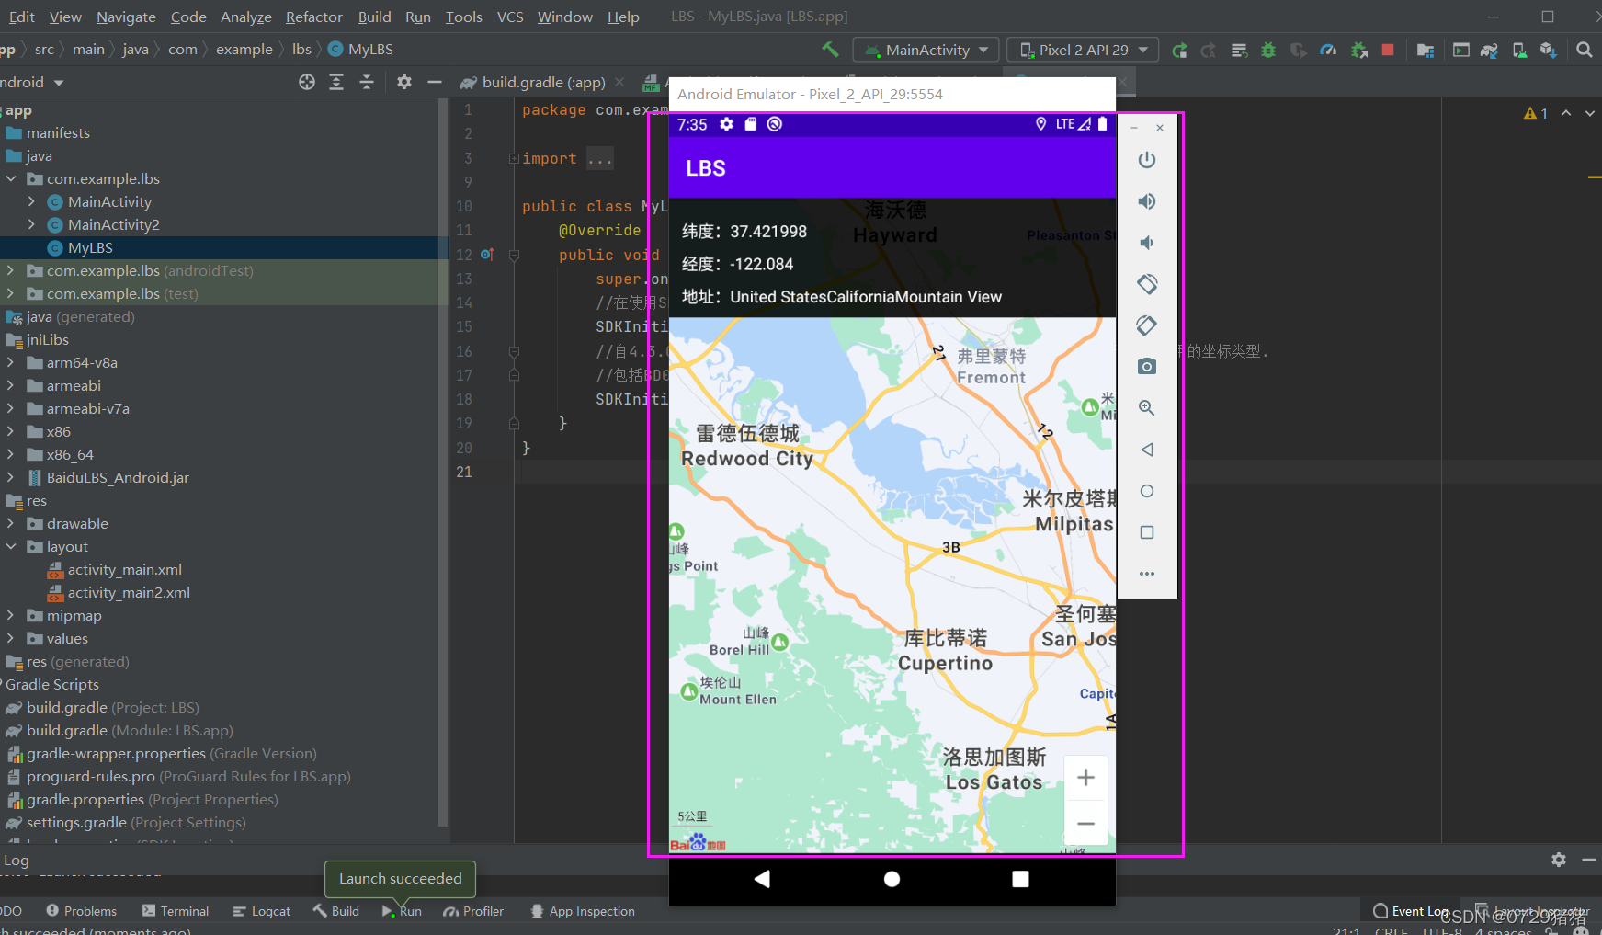
Task: Expand the BaiduLBS_Android.jar node
Action: [x=11, y=477]
